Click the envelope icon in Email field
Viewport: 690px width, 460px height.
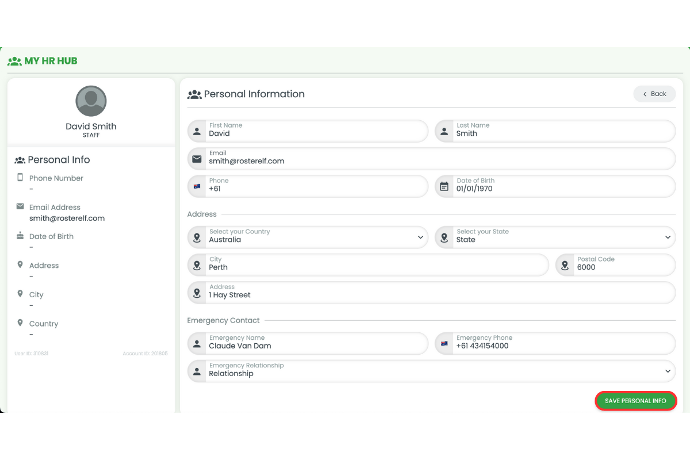197,159
